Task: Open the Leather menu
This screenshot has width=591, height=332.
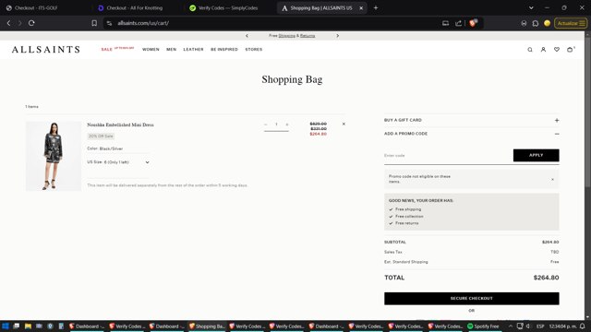Action: coord(193,49)
